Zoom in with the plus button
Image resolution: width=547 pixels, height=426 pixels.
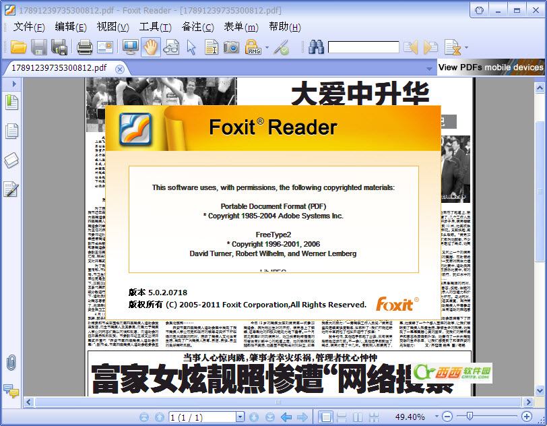[x=527, y=416]
